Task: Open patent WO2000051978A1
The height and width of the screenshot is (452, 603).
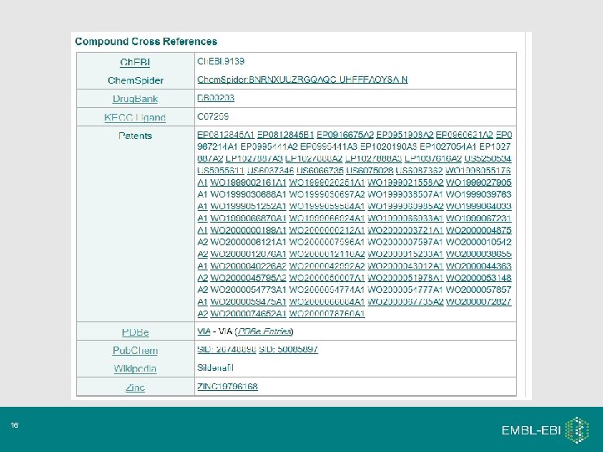Action: (405, 278)
